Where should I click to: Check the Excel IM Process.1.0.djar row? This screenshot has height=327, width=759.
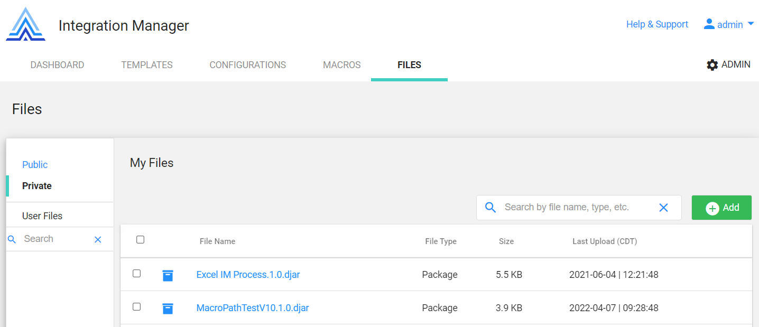tap(136, 273)
